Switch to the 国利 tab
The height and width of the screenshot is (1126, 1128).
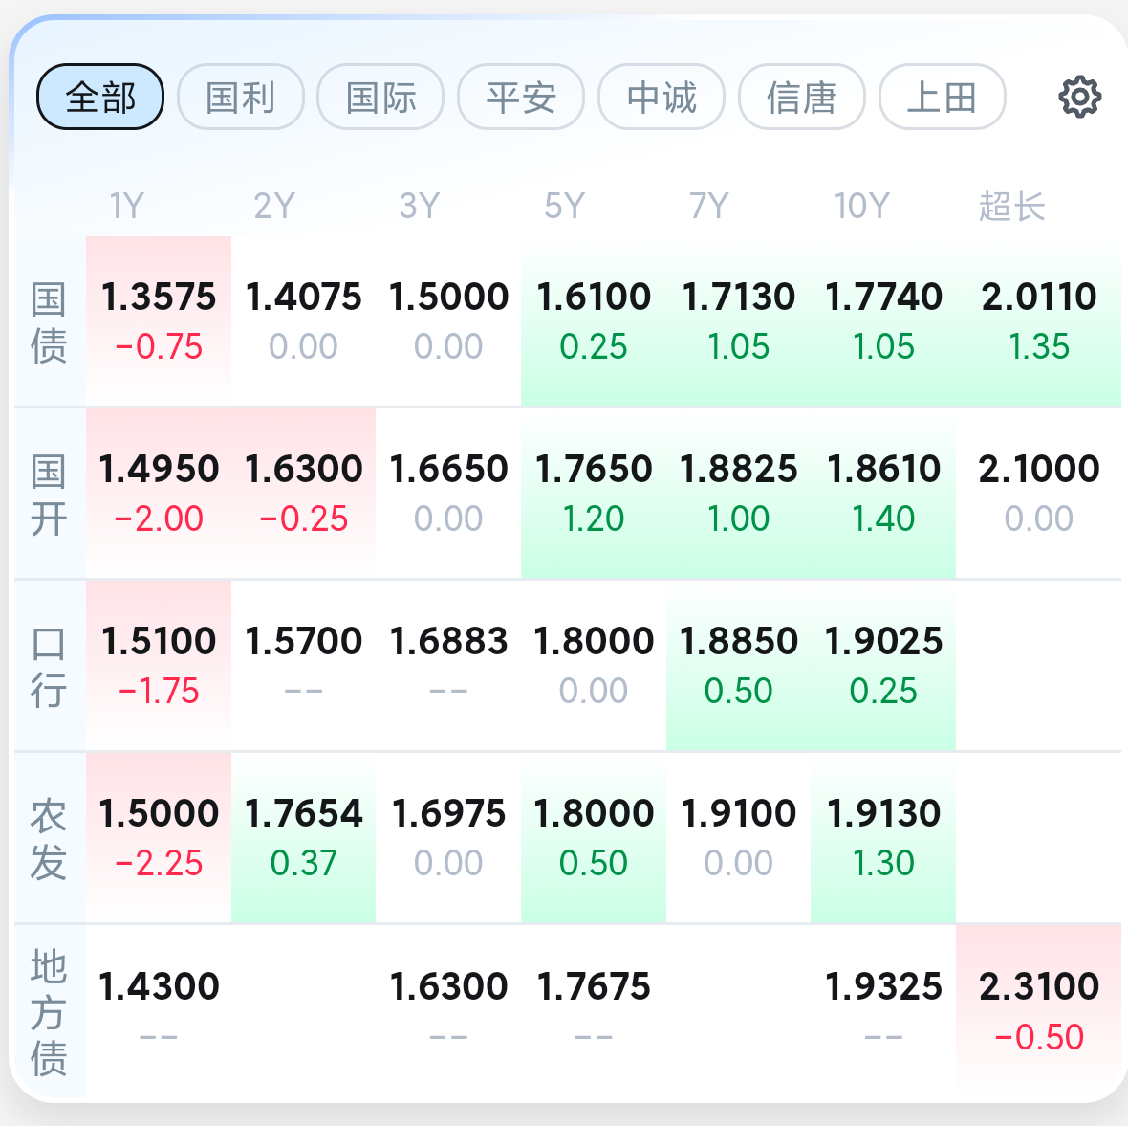point(240,97)
